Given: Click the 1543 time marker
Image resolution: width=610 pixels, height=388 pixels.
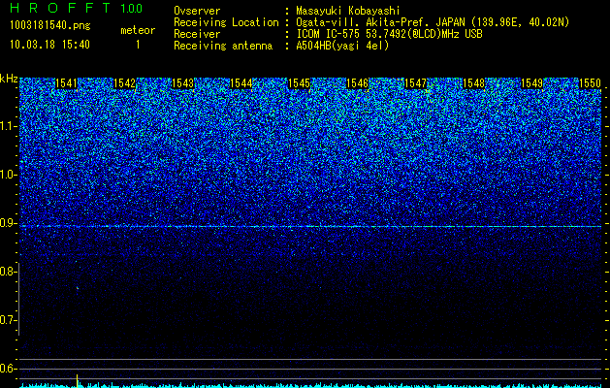Looking at the screenshot, I should click(183, 83).
